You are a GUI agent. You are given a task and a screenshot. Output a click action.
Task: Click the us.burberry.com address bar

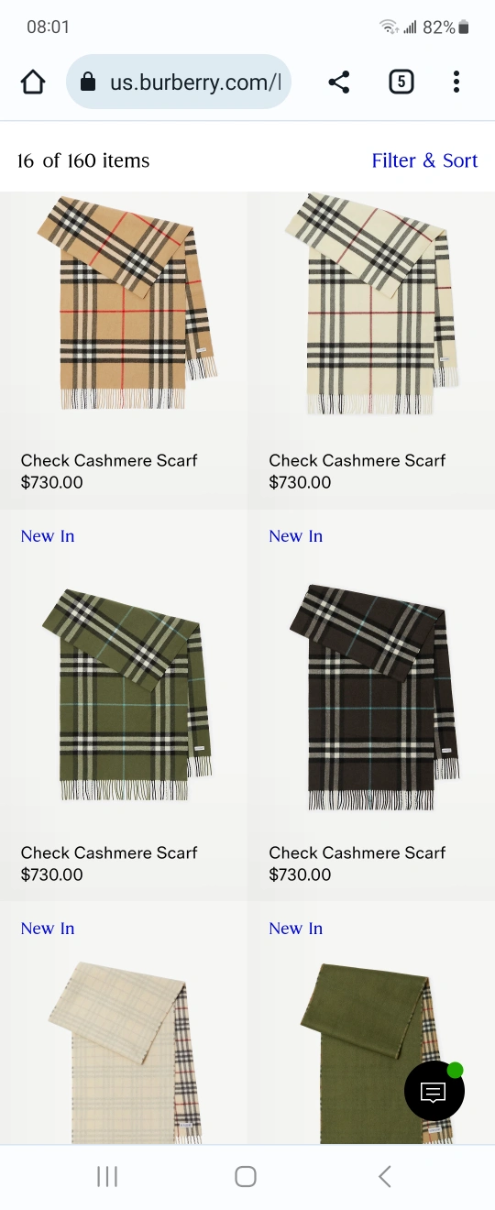point(179,82)
